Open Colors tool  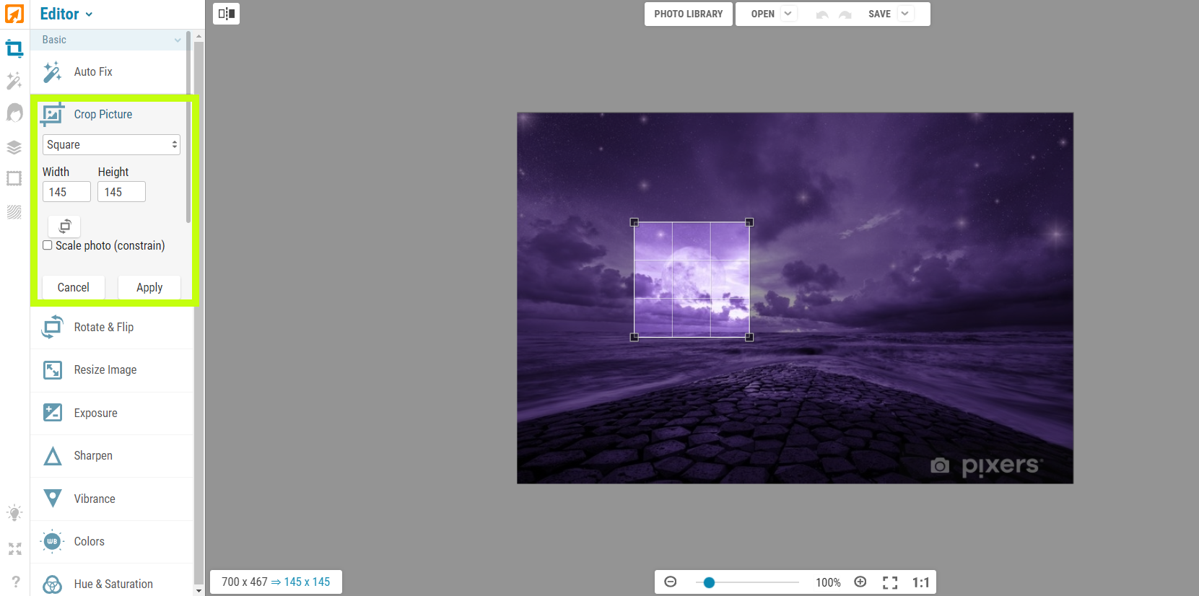[x=111, y=542]
